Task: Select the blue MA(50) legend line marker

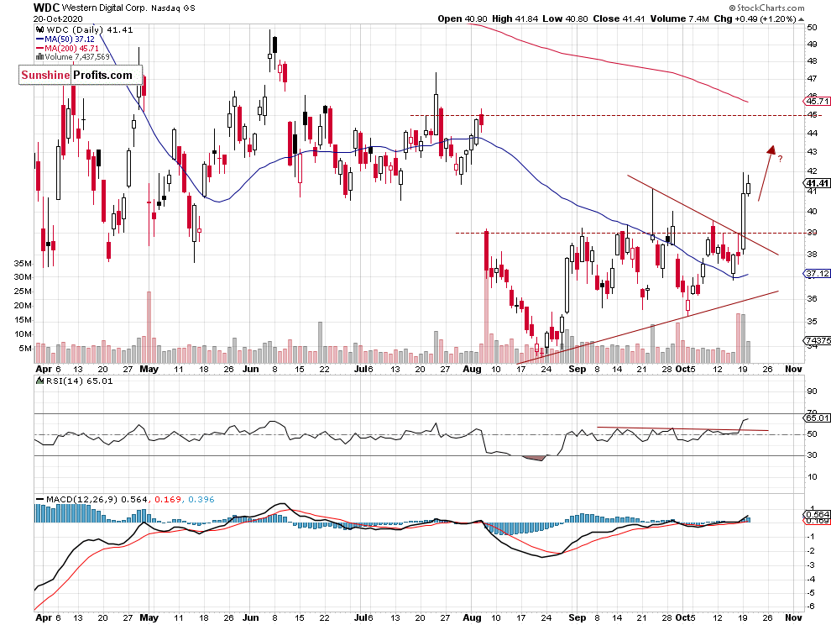Action: (39, 39)
